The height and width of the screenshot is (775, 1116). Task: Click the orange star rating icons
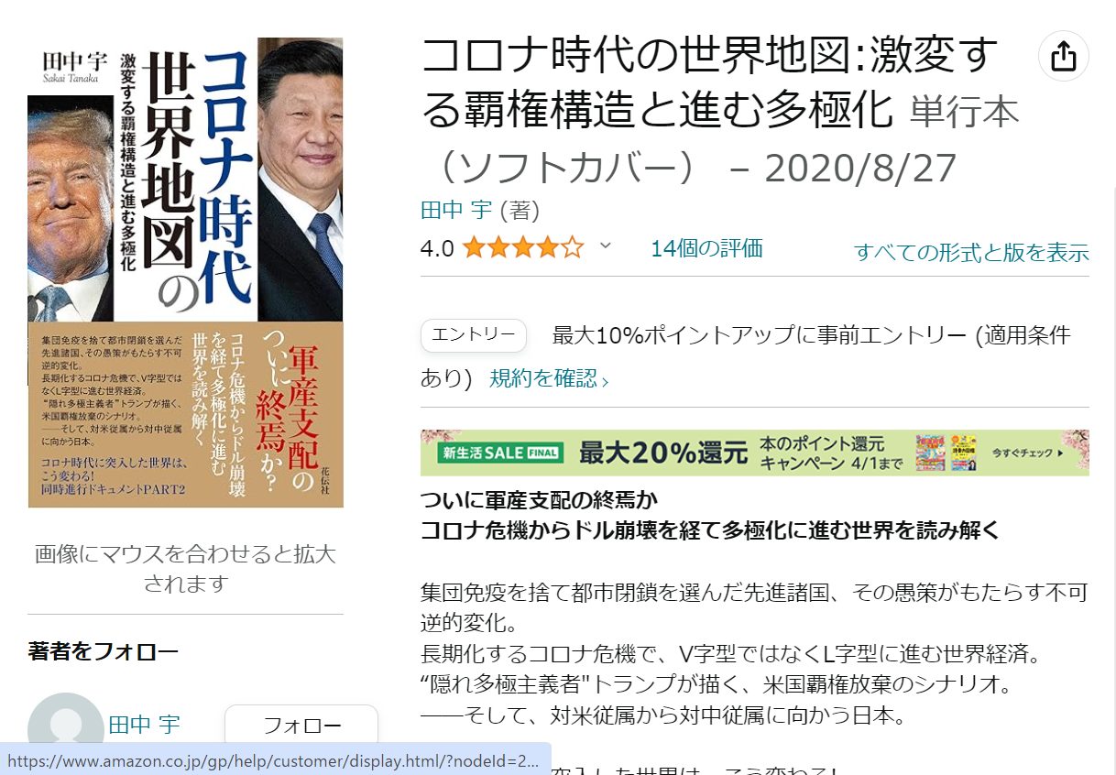click(x=522, y=248)
